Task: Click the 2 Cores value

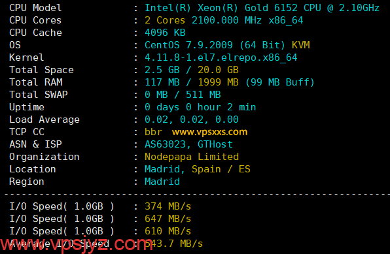Action: coord(165,20)
